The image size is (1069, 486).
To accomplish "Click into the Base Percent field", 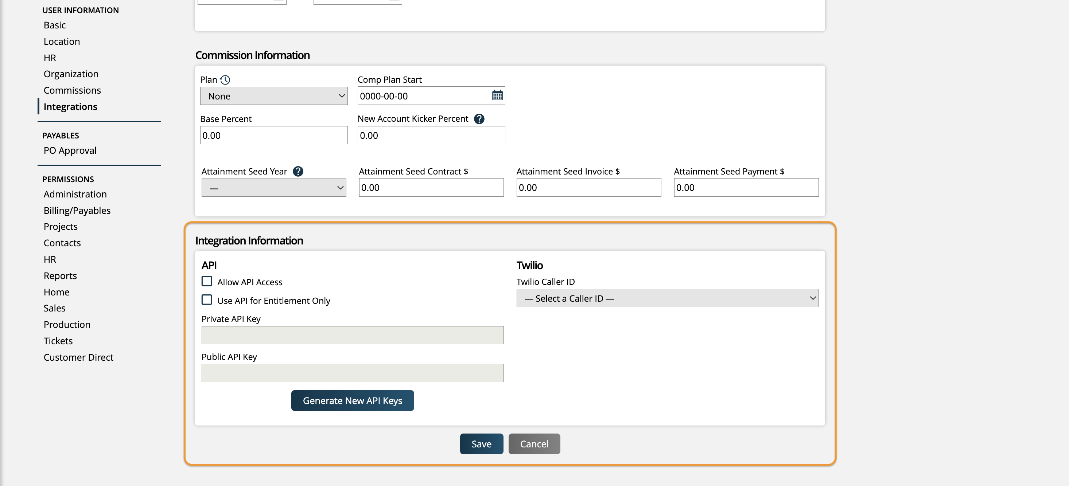I will click(273, 136).
